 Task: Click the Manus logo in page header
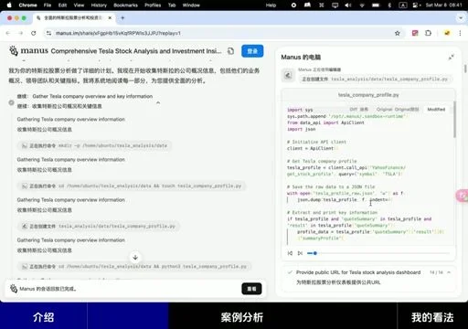tap(28, 50)
